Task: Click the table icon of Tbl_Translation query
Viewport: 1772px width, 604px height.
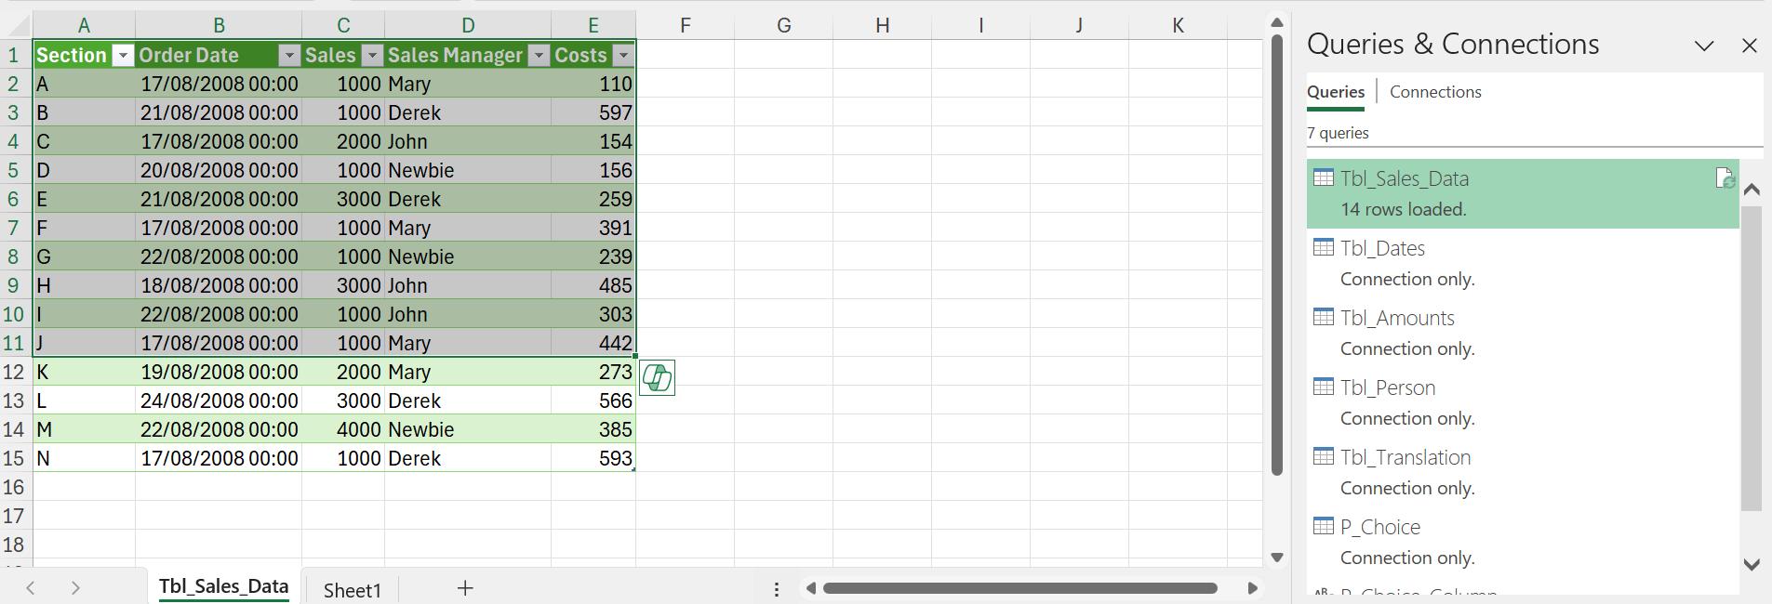Action: coord(1323,456)
